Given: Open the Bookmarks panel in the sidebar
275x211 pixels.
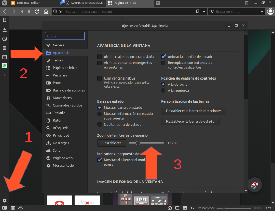Looking at the screenshot, I should click(x=5, y=20).
